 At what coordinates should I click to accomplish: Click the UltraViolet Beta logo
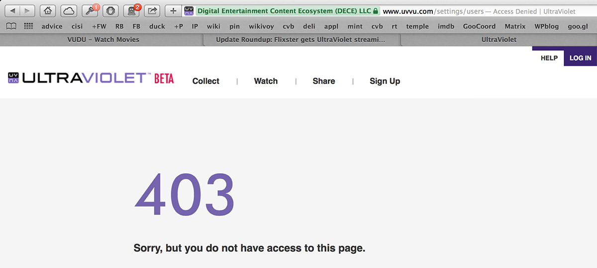(91, 78)
